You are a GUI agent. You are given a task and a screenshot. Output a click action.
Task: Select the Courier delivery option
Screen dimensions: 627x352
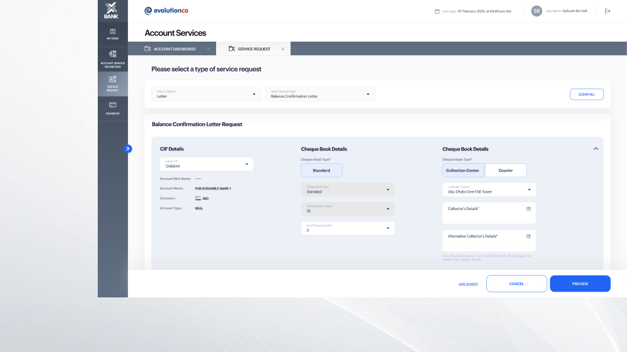[505, 170]
